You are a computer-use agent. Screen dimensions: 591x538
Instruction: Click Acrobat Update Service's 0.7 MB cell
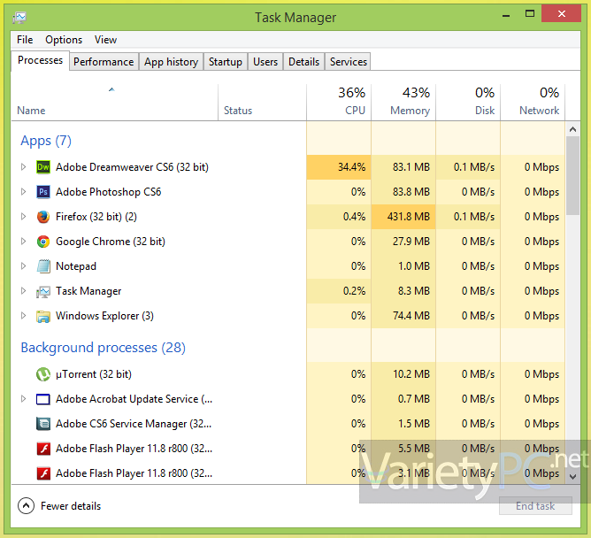(403, 399)
